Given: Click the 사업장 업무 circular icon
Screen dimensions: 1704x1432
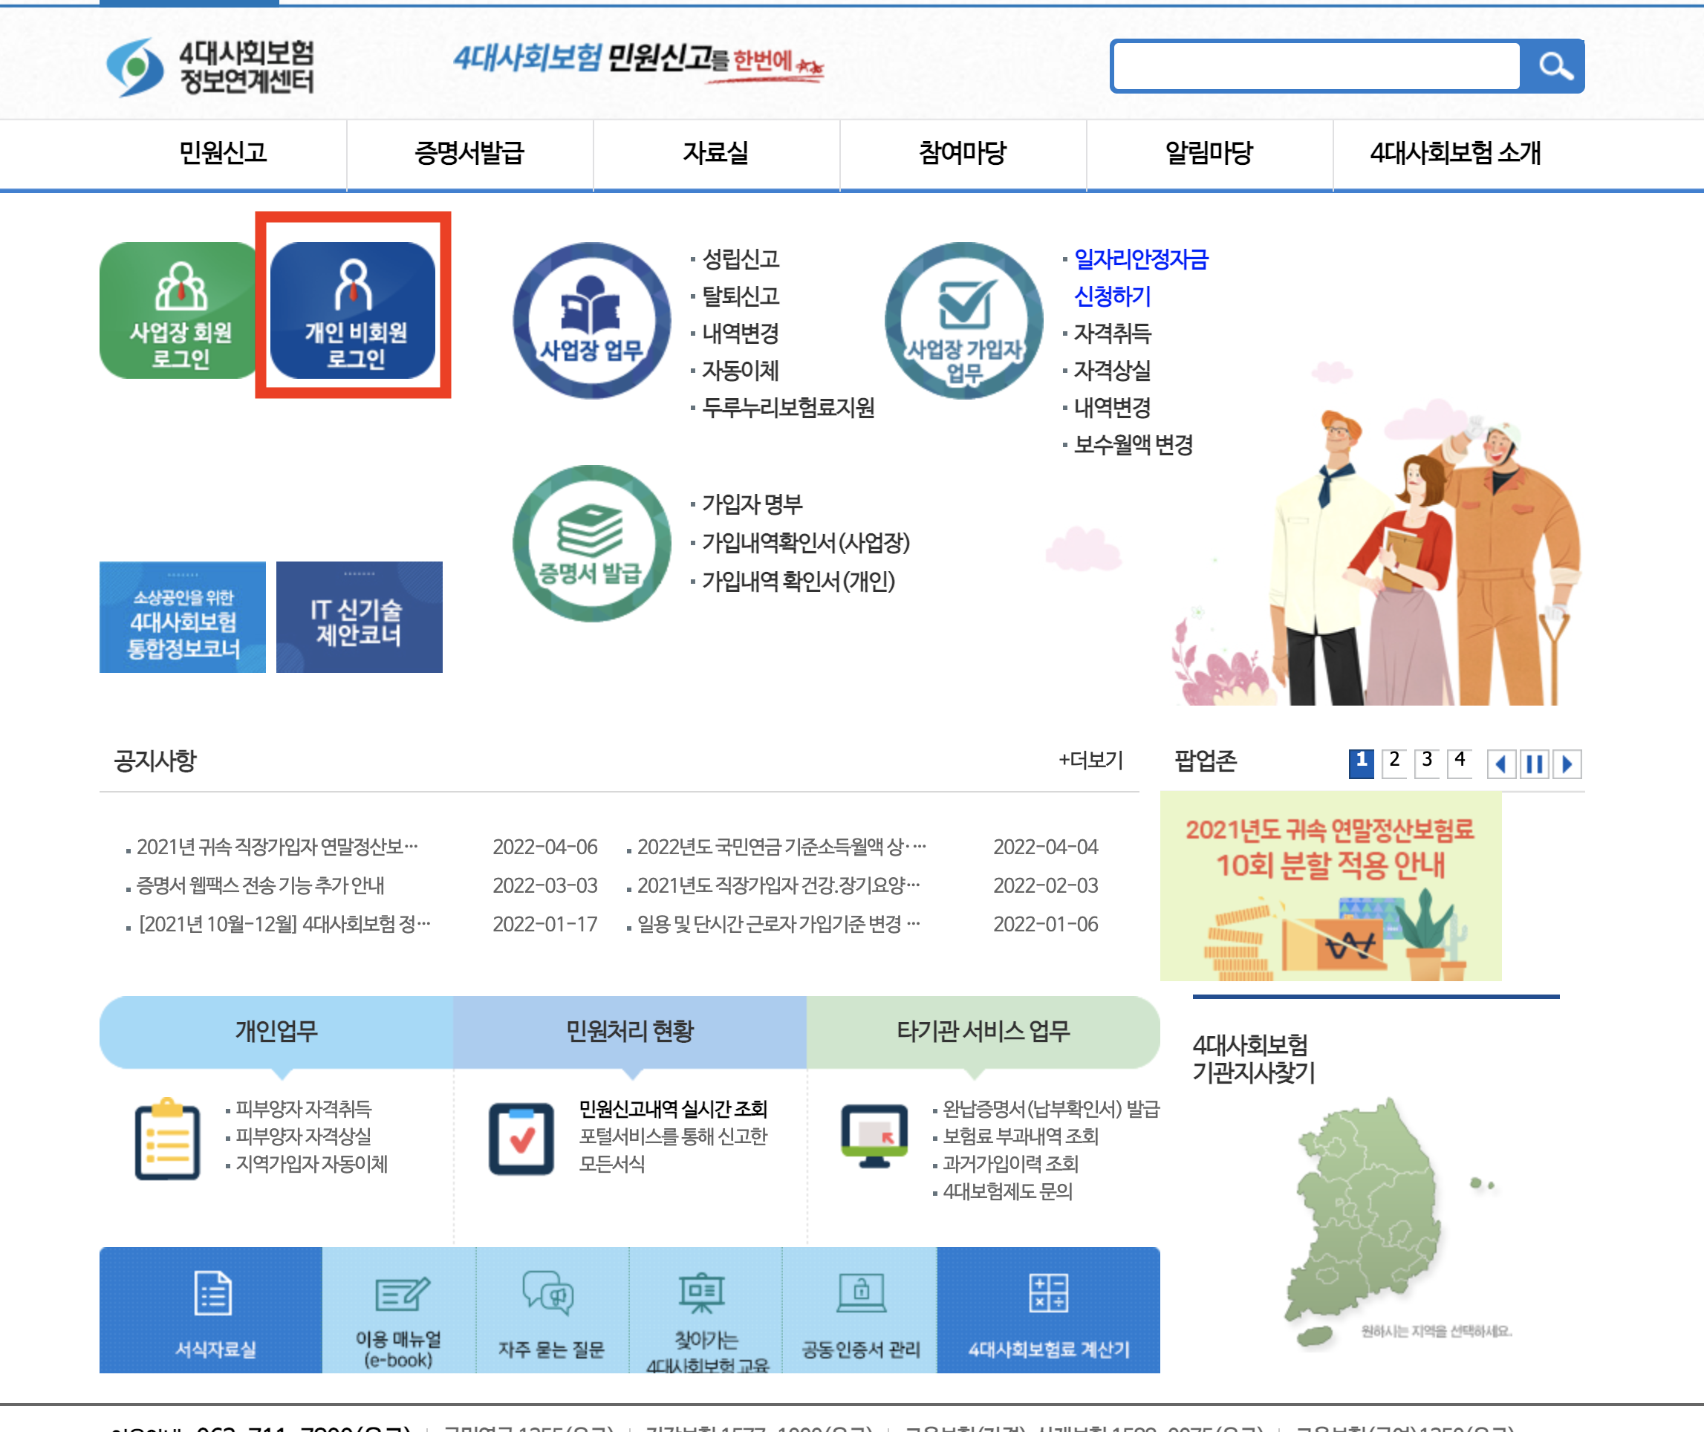Looking at the screenshot, I should click(x=592, y=321).
